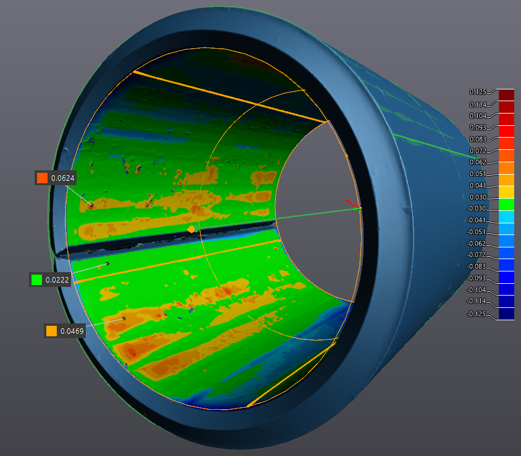521x456 pixels.
Task: Click the 0.114 scale value
Action: [478, 105]
